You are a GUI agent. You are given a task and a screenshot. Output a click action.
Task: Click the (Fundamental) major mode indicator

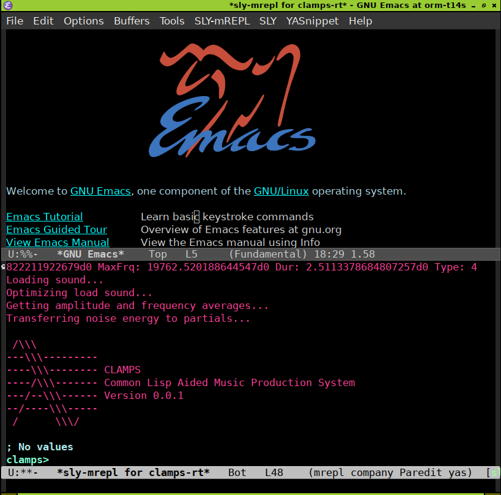[x=268, y=255]
